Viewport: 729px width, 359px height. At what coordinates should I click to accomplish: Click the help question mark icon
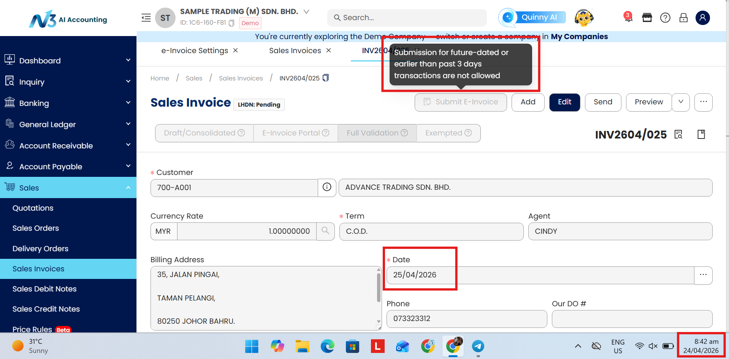pyautogui.click(x=665, y=18)
